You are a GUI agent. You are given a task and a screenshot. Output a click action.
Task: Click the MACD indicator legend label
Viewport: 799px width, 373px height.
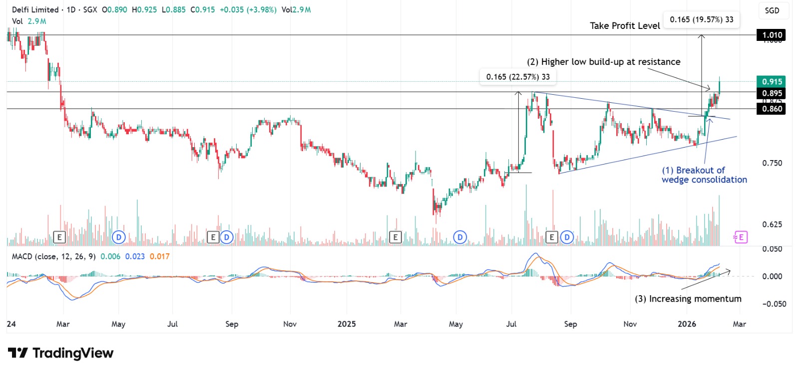53,256
